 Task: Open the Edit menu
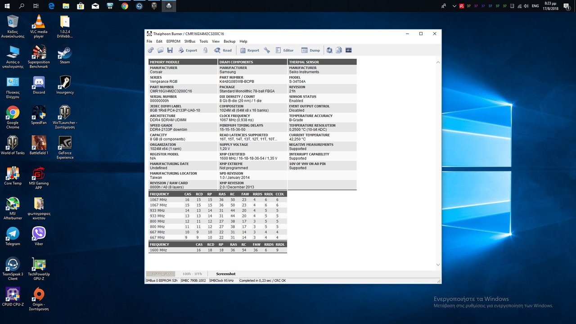159,41
